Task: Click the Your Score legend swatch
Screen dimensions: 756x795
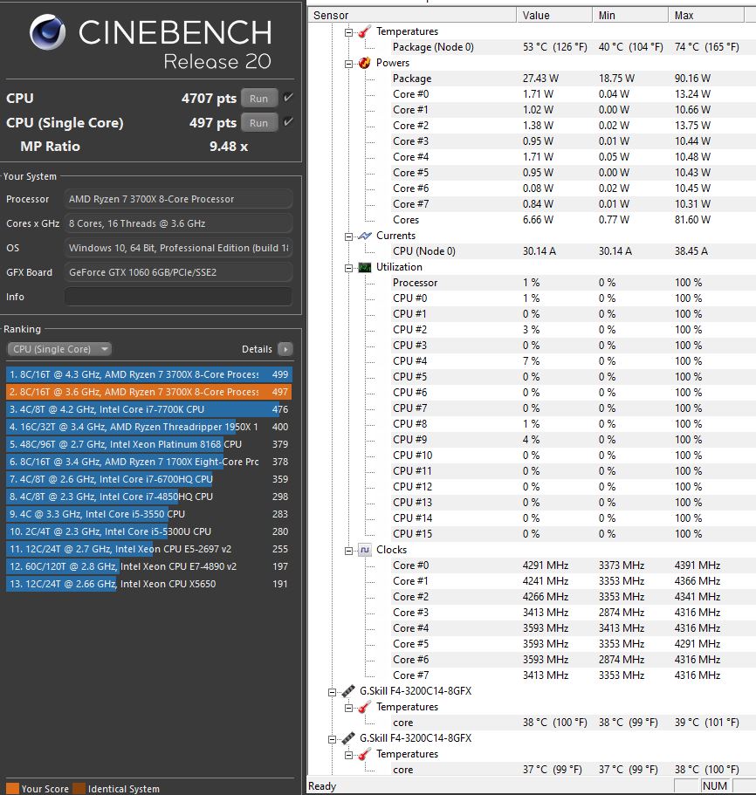Action: point(13,789)
